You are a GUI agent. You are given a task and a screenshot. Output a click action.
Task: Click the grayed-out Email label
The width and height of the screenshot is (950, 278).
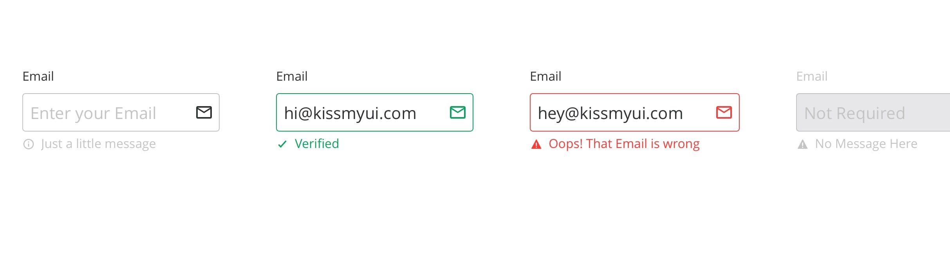[812, 76]
